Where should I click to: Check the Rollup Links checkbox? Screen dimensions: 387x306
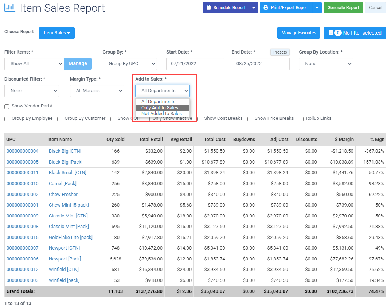tap(301, 119)
